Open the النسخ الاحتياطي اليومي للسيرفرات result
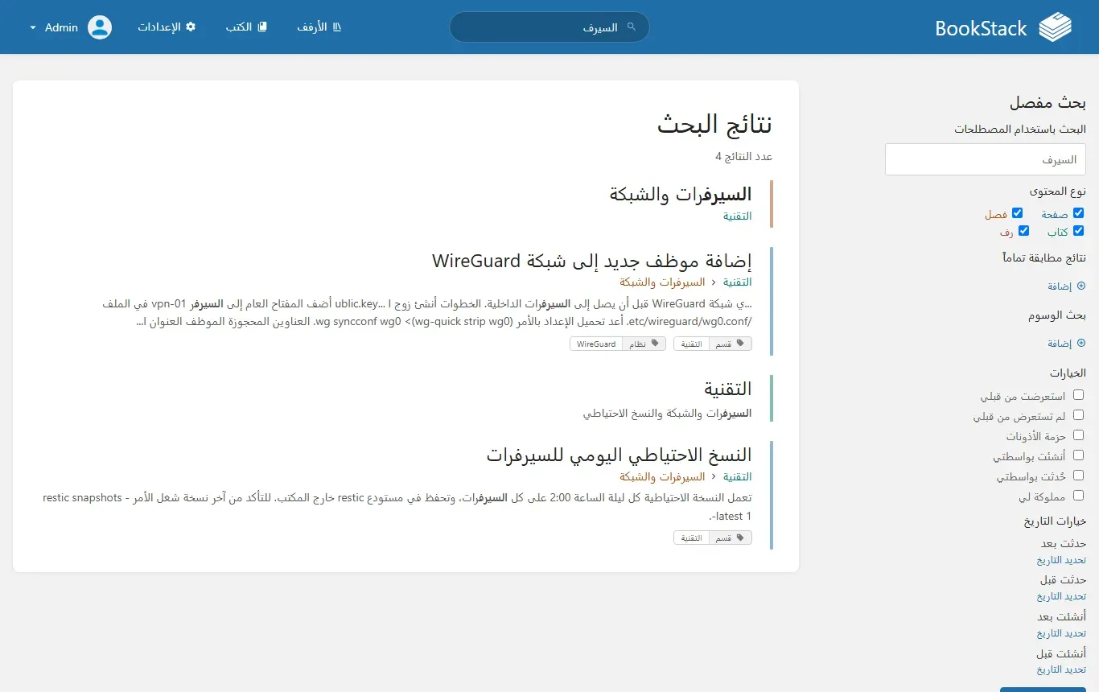The image size is (1099, 692). [x=619, y=455]
